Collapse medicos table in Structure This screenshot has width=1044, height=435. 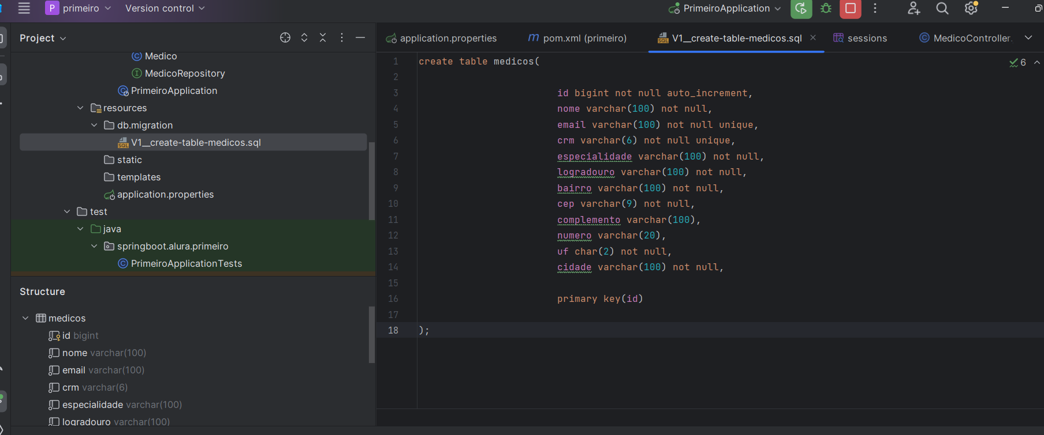(25, 318)
